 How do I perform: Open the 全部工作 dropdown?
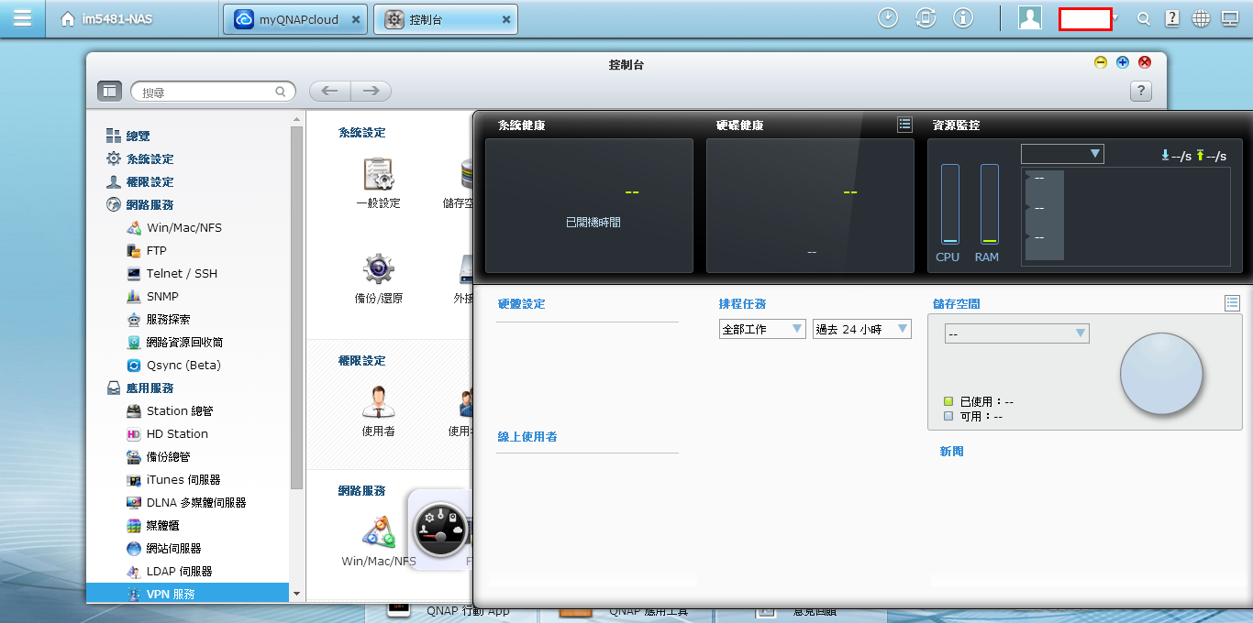(762, 329)
